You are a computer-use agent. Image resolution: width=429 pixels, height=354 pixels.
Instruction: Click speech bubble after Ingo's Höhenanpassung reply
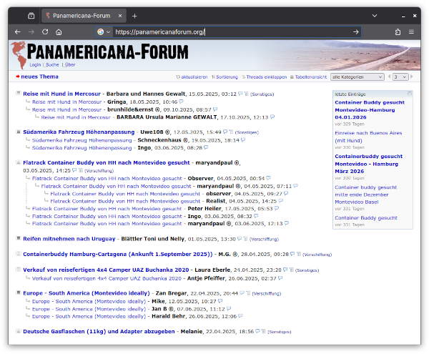tap(206, 147)
